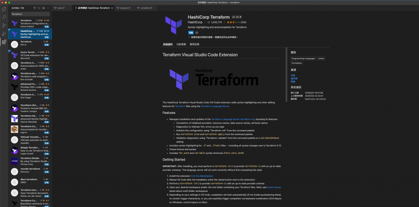Select the Programming Languages category tag
419x207 pixels.
pos(303,58)
